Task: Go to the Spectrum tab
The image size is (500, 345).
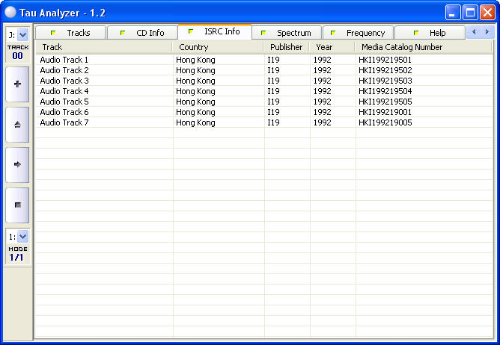Action: pyautogui.click(x=287, y=33)
